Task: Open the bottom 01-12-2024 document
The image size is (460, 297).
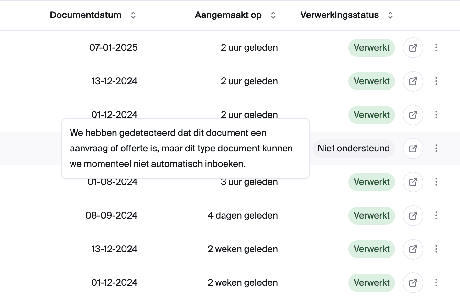Action: click(x=413, y=282)
